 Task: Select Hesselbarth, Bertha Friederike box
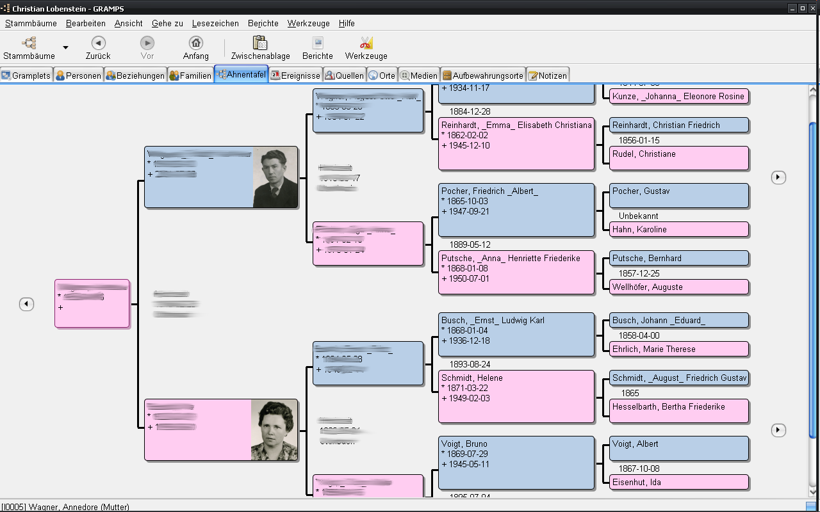pyautogui.click(x=679, y=411)
